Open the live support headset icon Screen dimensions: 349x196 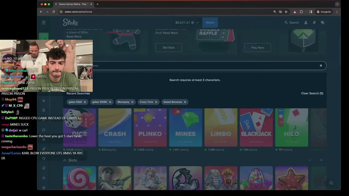[331, 183]
